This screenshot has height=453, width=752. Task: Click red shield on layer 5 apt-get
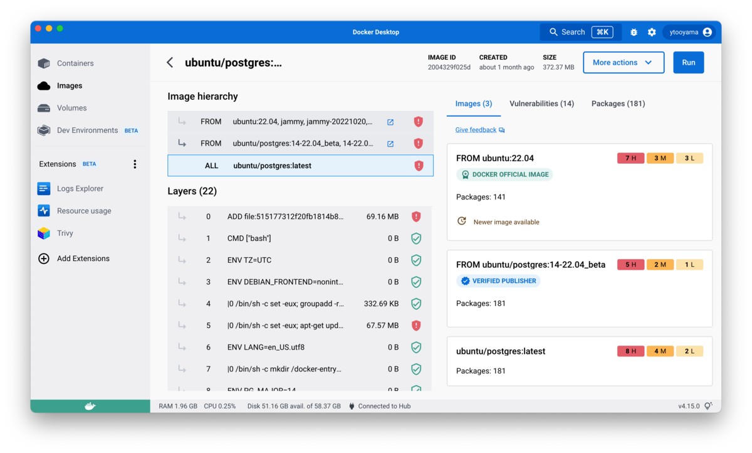(x=416, y=326)
